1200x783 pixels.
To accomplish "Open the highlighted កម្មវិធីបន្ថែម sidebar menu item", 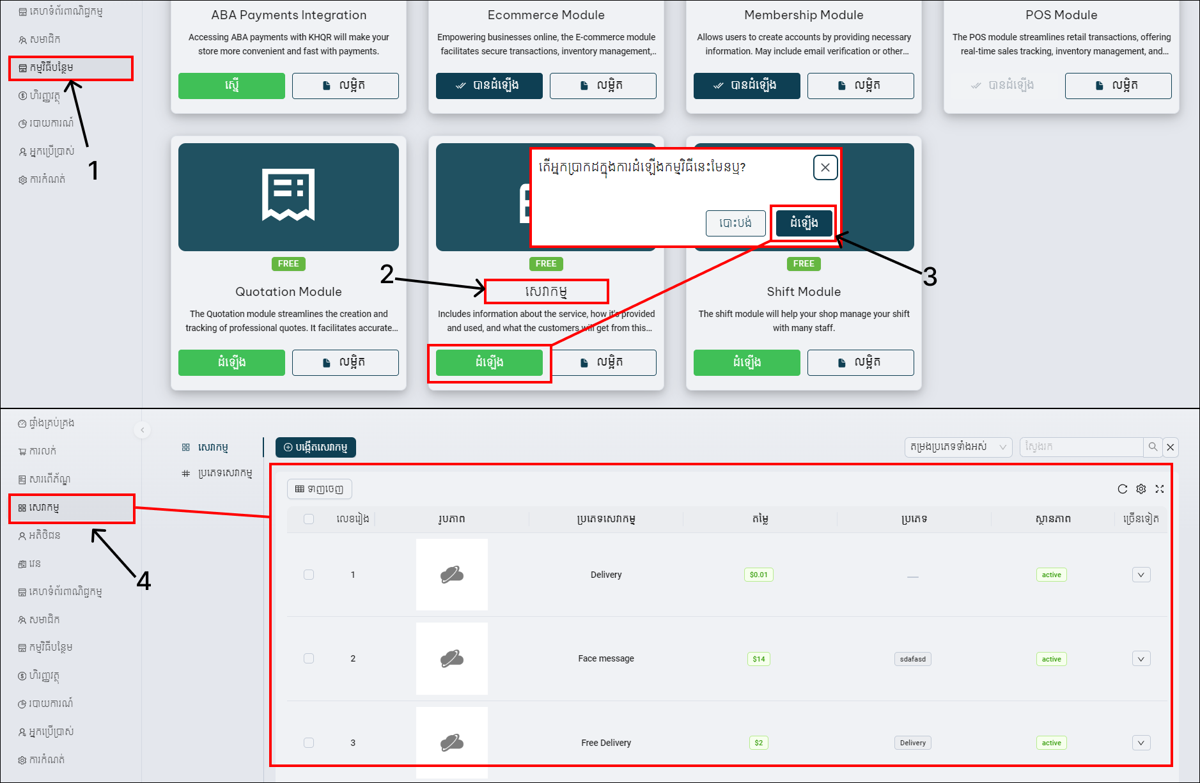I will click(x=70, y=68).
